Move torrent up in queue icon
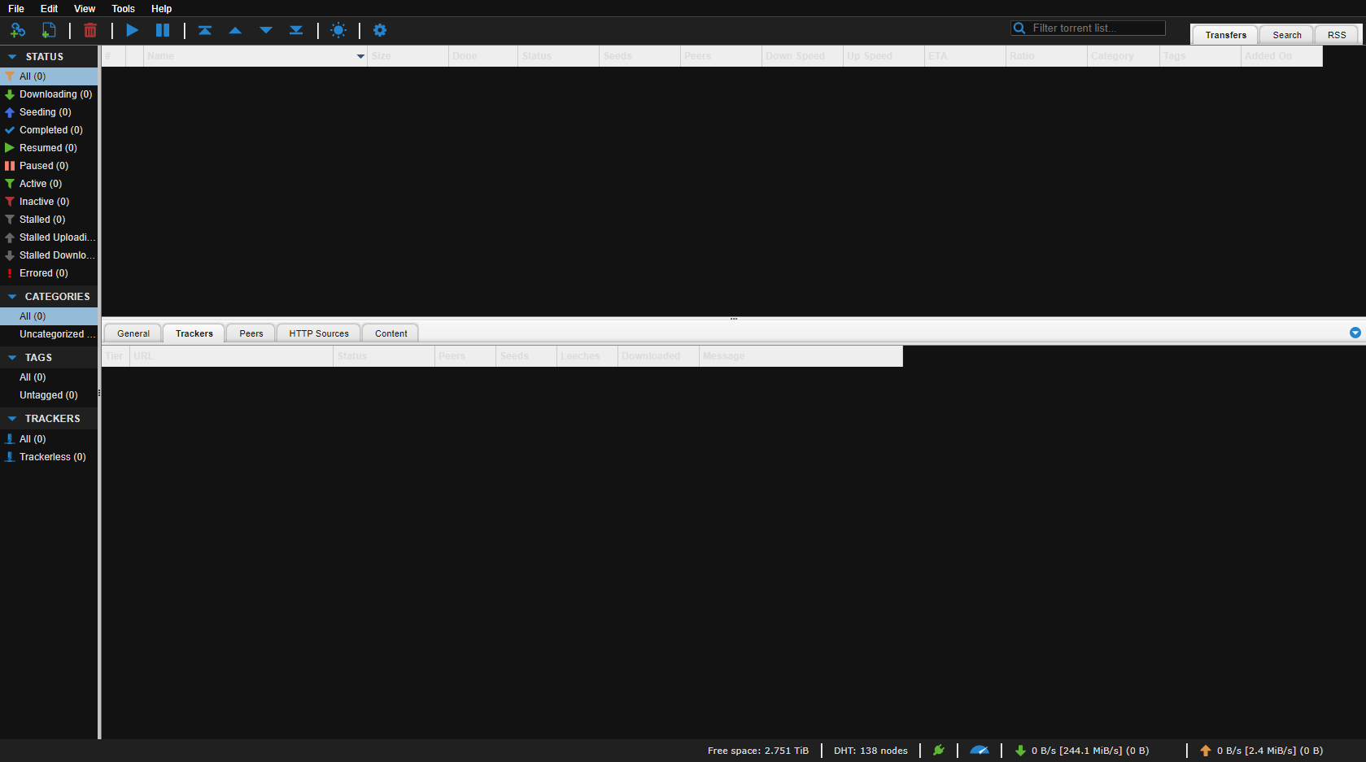Screen dimensions: 1366x762 [x=235, y=30]
